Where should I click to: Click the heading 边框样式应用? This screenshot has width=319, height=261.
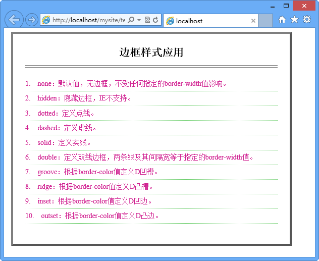coord(151,52)
